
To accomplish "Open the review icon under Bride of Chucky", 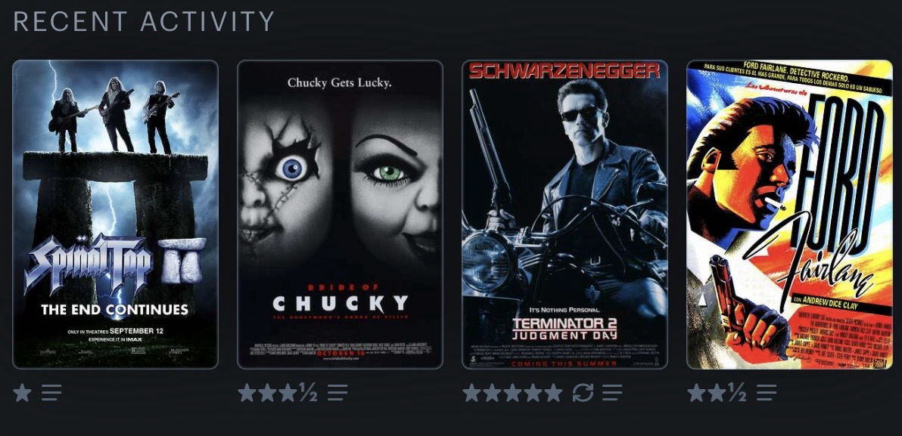I will 337,393.
